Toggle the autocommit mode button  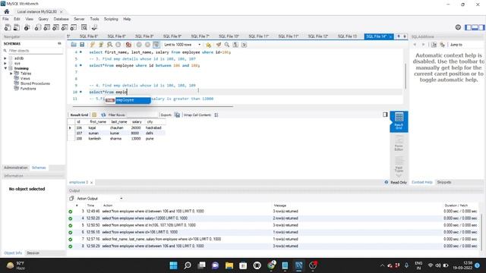point(156,45)
